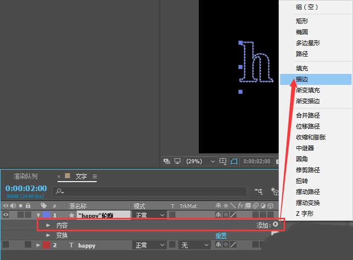353x260 pixels.
Task: Open blend mode dropdown for "happy"轮廓 layer
Action: 150,215
